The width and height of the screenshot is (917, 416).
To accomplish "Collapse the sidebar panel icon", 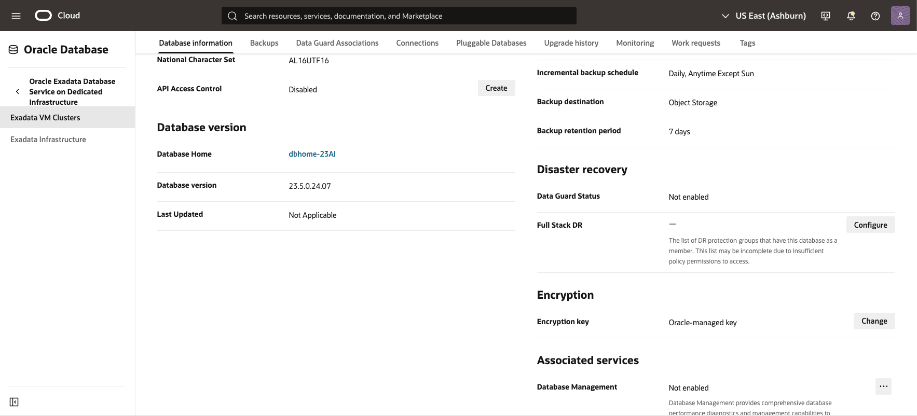I will (x=14, y=402).
